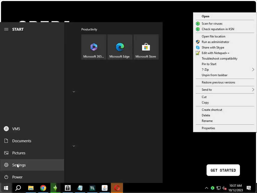The image size is (257, 193).
Task: Click the hamburger menu next to START
Action: (x=6, y=29)
